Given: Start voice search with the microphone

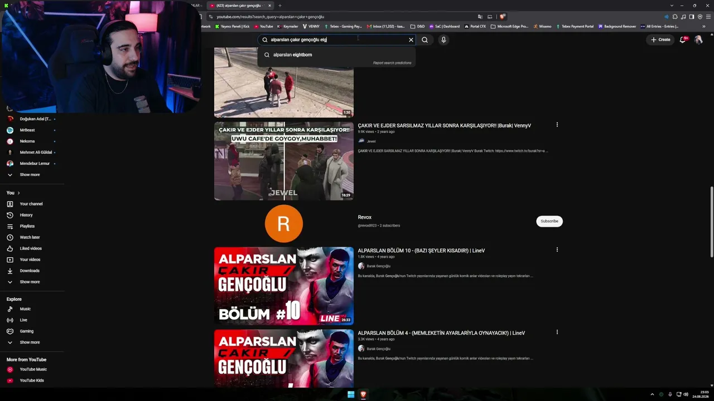Looking at the screenshot, I should pos(443,40).
